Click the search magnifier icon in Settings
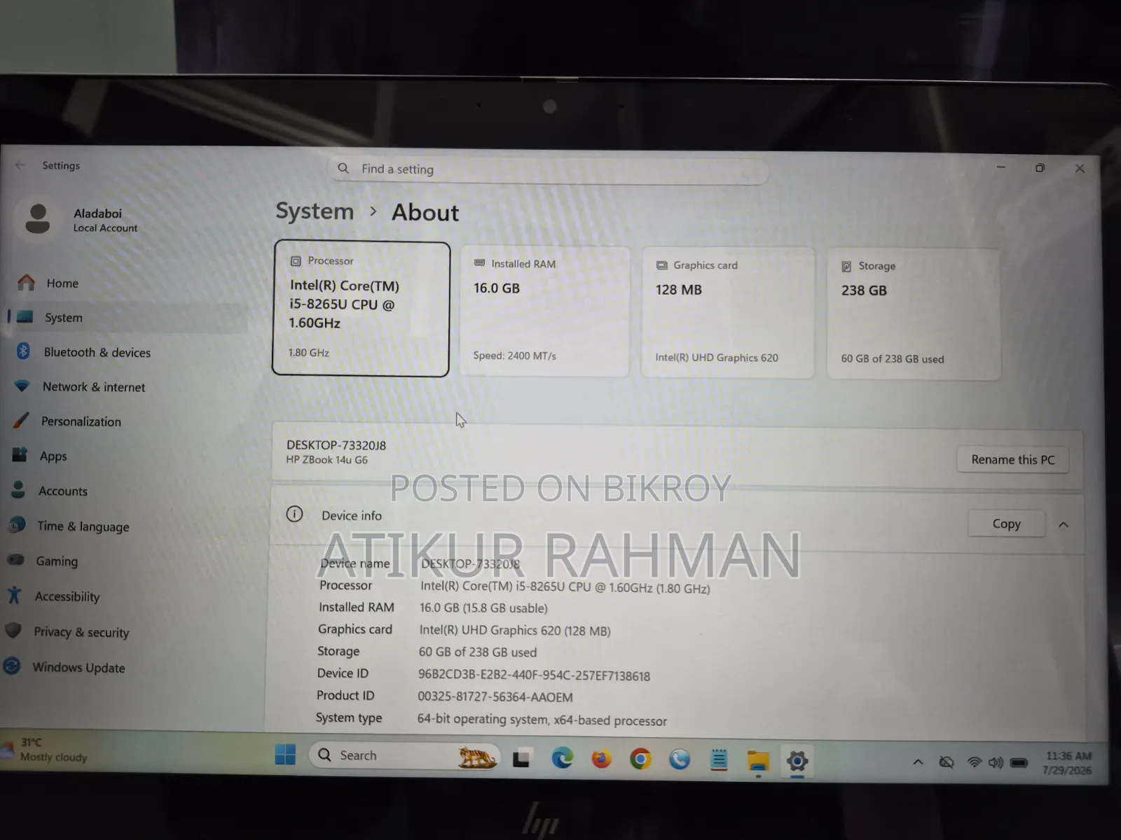Screen dimensions: 1121x840 (343, 168)
